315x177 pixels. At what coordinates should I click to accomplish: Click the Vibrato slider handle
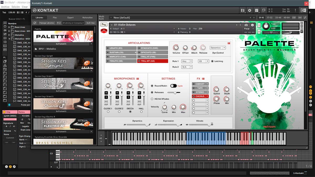point(209,125)
